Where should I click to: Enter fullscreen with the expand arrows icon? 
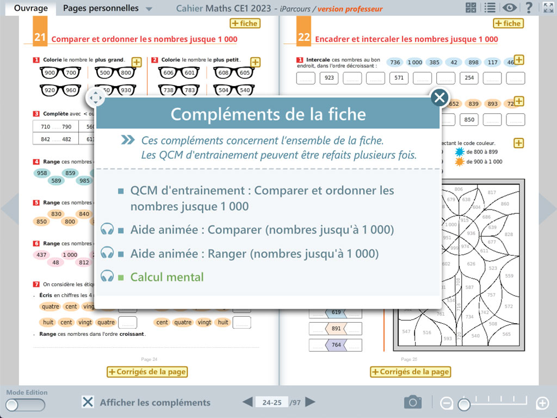click(x=548, y=8)
